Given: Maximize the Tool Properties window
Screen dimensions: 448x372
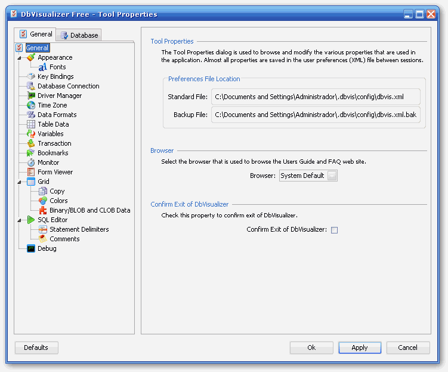Looking at the screenshot, I should (x=419, y=14).
